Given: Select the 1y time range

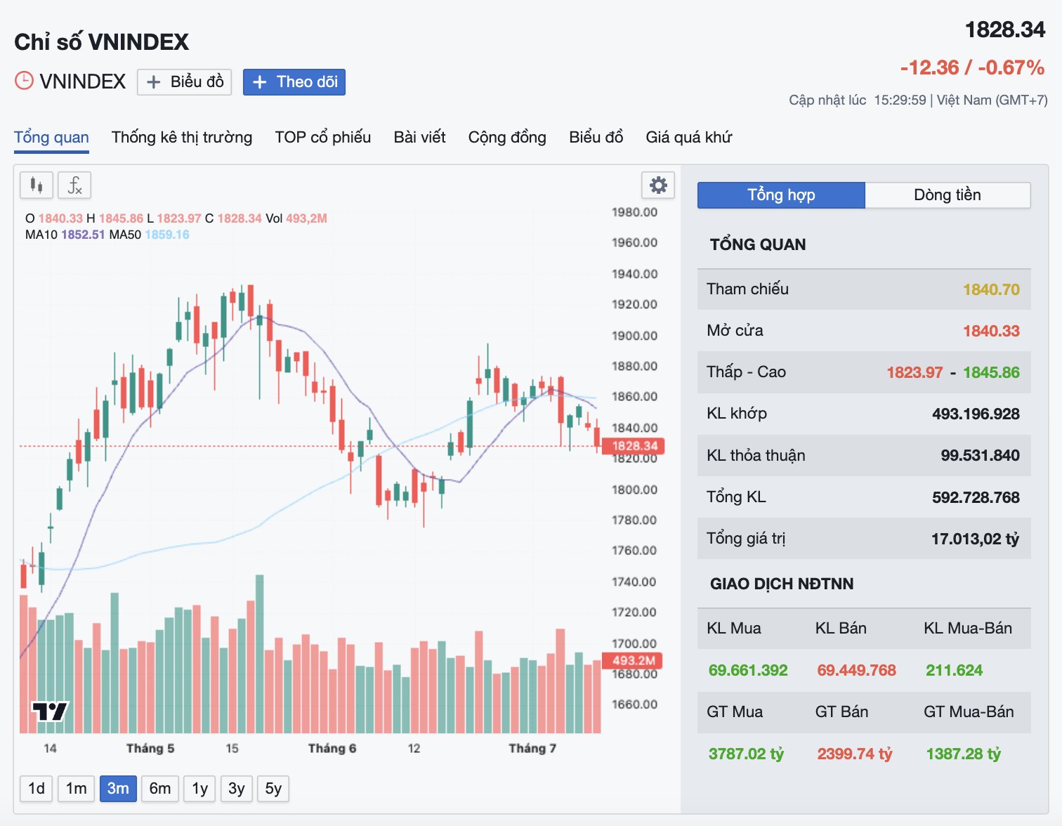Looking at the screenshot, I should [x=199, y=789].
